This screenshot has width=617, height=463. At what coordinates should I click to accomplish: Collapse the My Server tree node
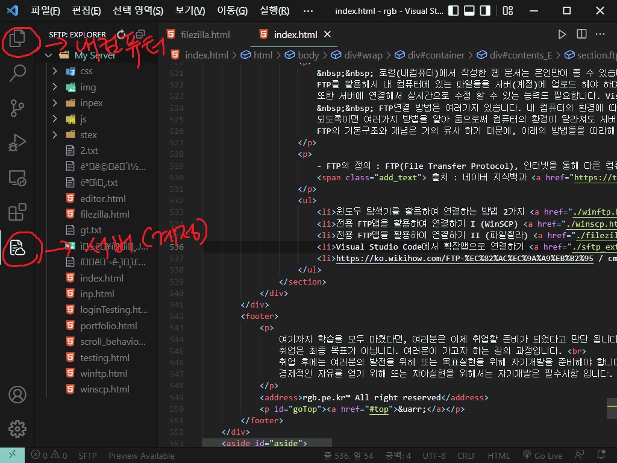pyautogui.click(x=48, y=55)
